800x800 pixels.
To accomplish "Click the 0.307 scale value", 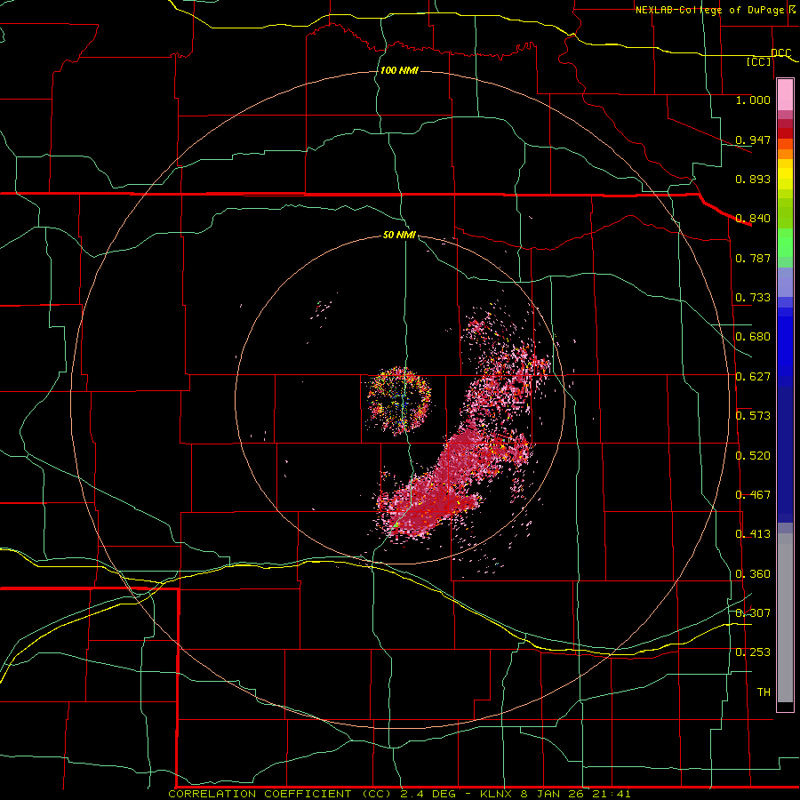I will [753, 612].
